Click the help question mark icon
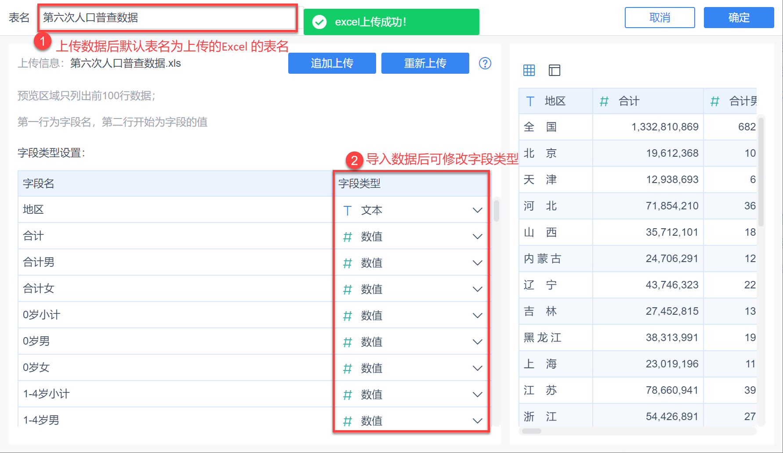This screenshot has width=783, height=453. (x=485, y=63)
